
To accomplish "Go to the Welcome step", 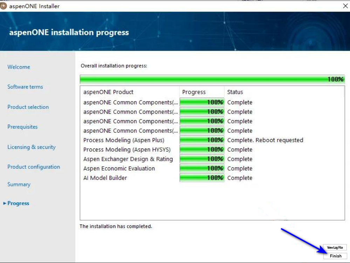I will (19, 67).
